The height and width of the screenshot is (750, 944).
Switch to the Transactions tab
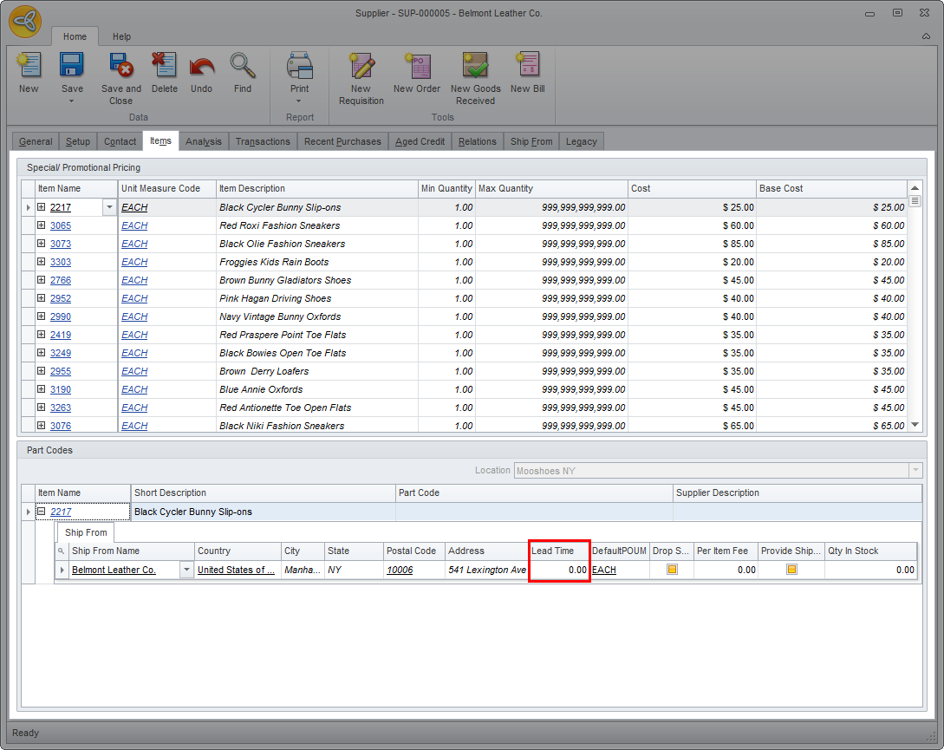(x=263, y=141)
